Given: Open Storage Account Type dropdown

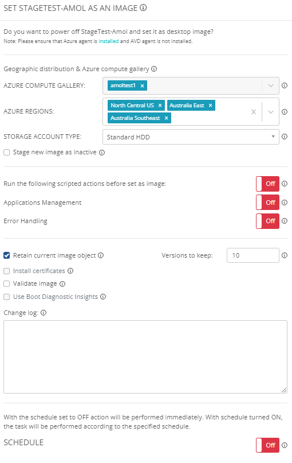Looking at the screenshot, I should [x=191, y=137].
